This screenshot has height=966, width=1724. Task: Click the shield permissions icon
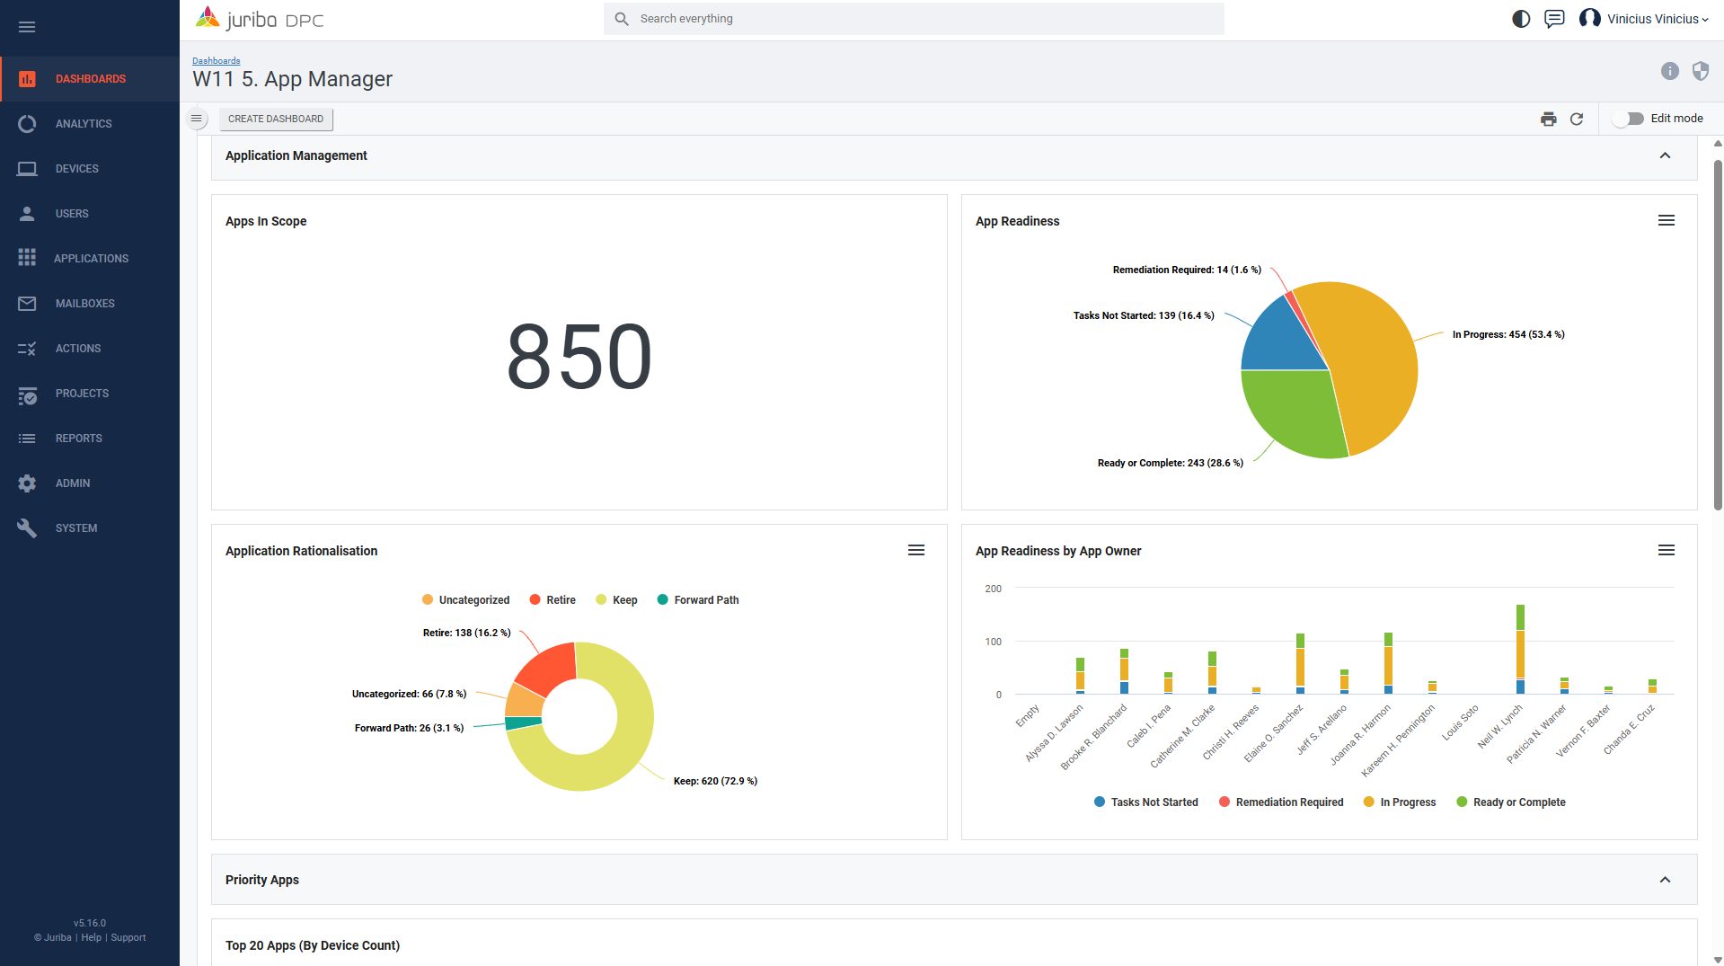(1700, 71)
